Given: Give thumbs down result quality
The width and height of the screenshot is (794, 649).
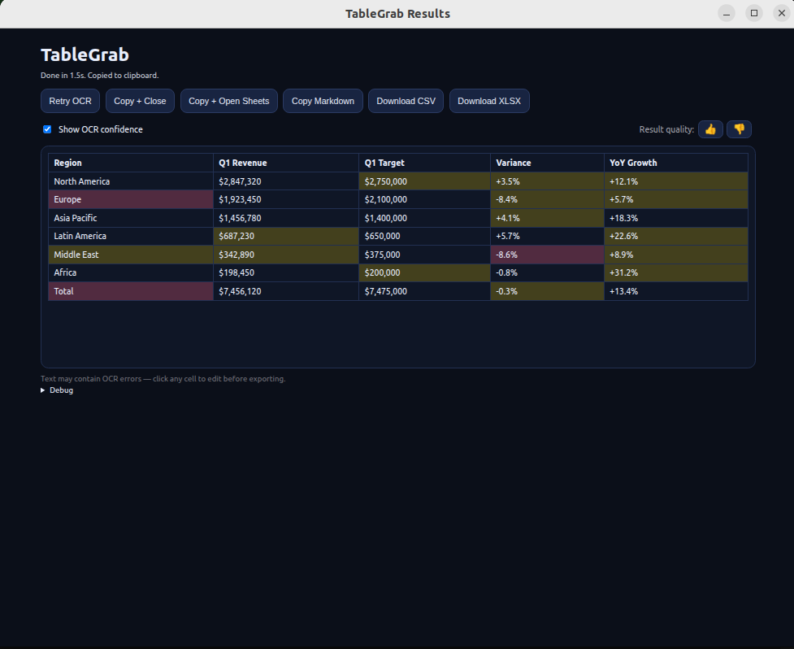Looking at the screenshot, I should pos(739,129).
